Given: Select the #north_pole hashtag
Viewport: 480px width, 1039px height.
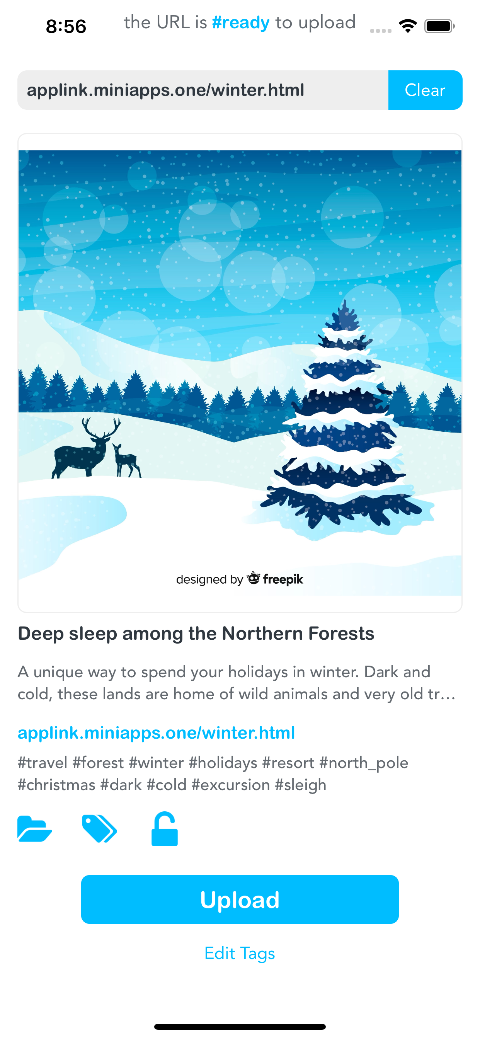Looking at the screenshot, I should (x=363, y=763).
